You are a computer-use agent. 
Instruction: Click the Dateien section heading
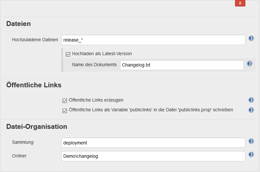(19, 24)
